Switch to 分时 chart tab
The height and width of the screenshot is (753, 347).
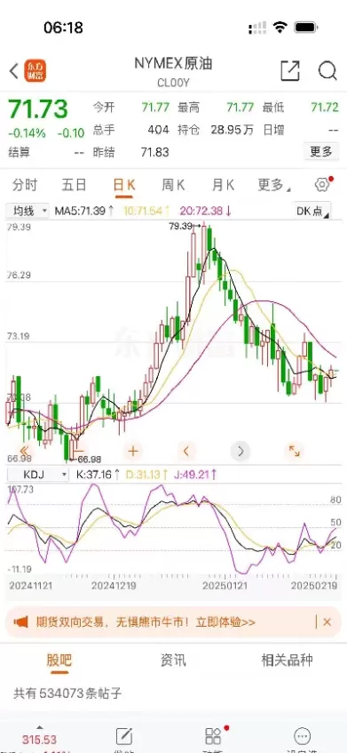tap(25, 185)
